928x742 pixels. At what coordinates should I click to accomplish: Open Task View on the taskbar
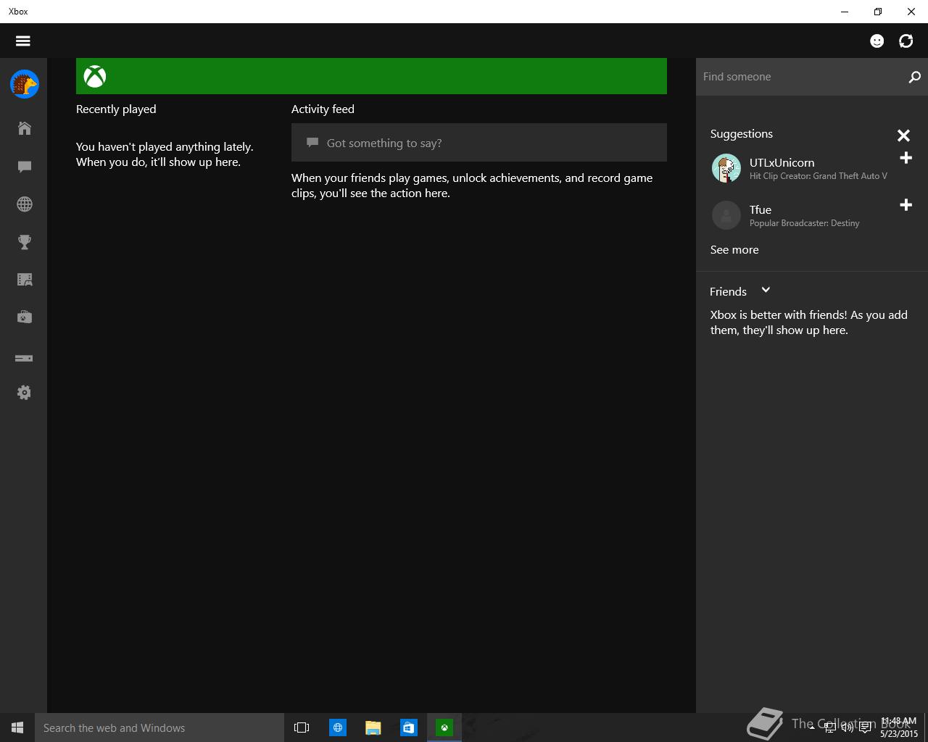(302, 728)
